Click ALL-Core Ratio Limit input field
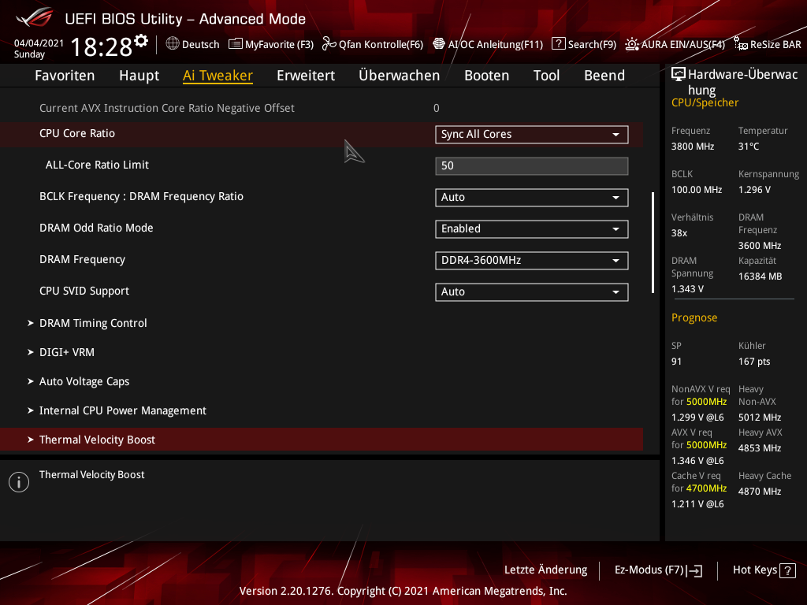807x605 pixels. 532,166
